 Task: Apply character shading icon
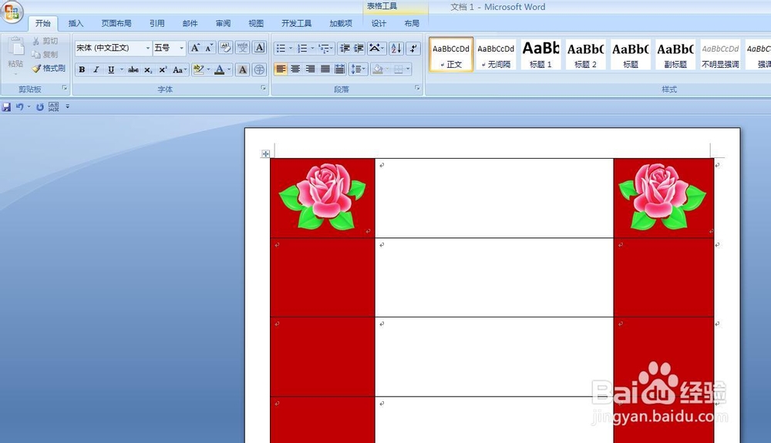coord(242,70)
